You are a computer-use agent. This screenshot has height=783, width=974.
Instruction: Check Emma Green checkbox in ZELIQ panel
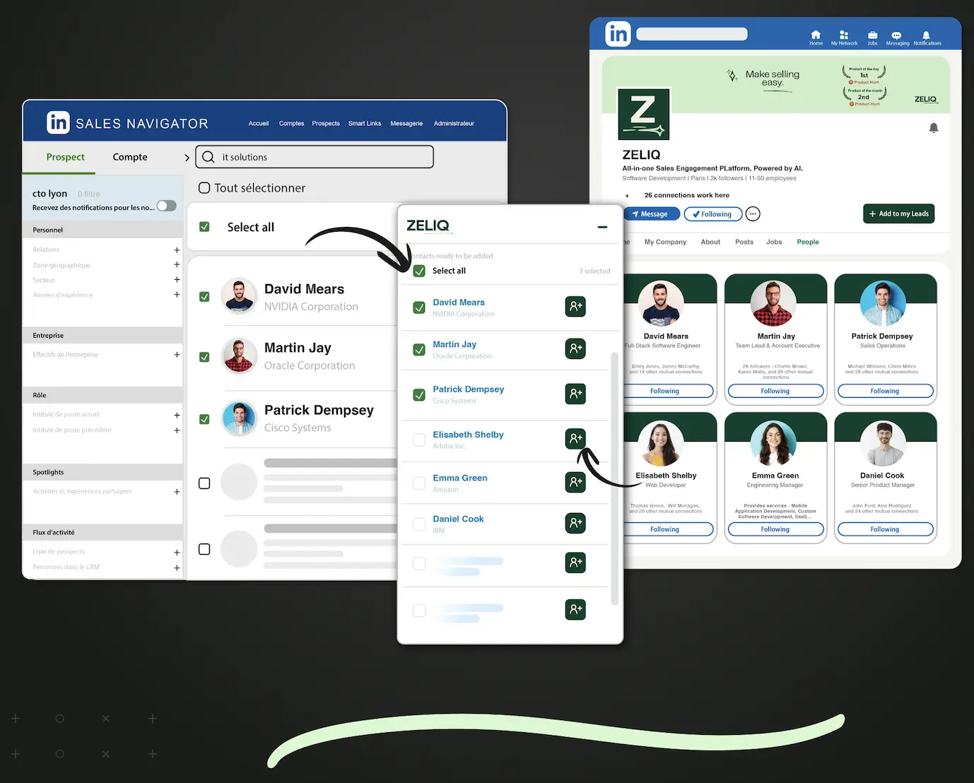[419, 483]
